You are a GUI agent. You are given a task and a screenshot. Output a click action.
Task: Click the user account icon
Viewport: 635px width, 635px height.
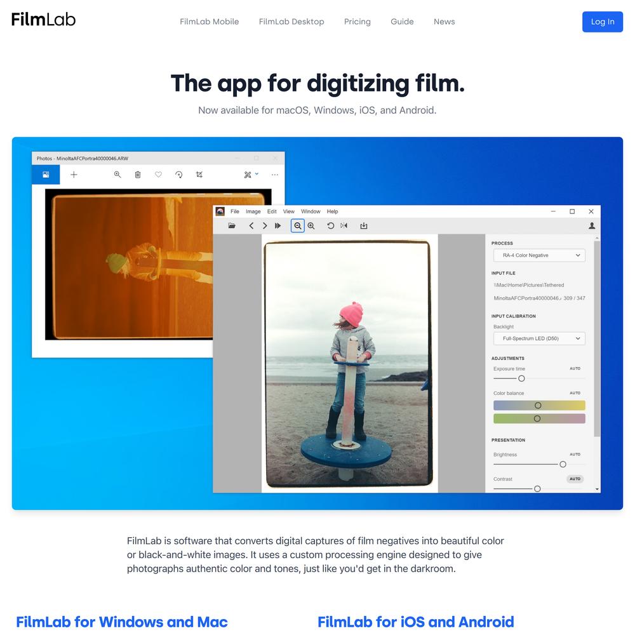[x=592, y=225]
